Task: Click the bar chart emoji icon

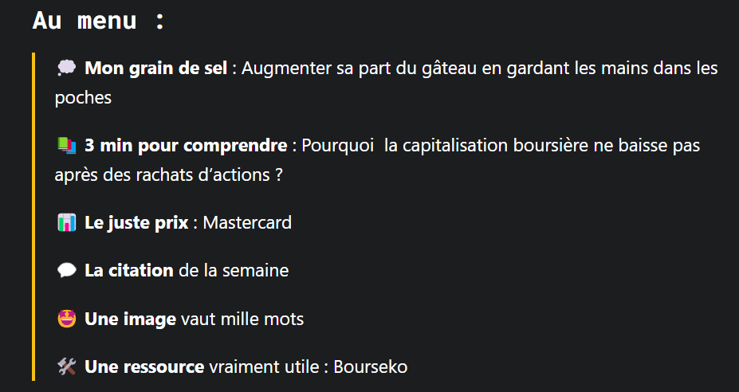Action: coord(66,222)
